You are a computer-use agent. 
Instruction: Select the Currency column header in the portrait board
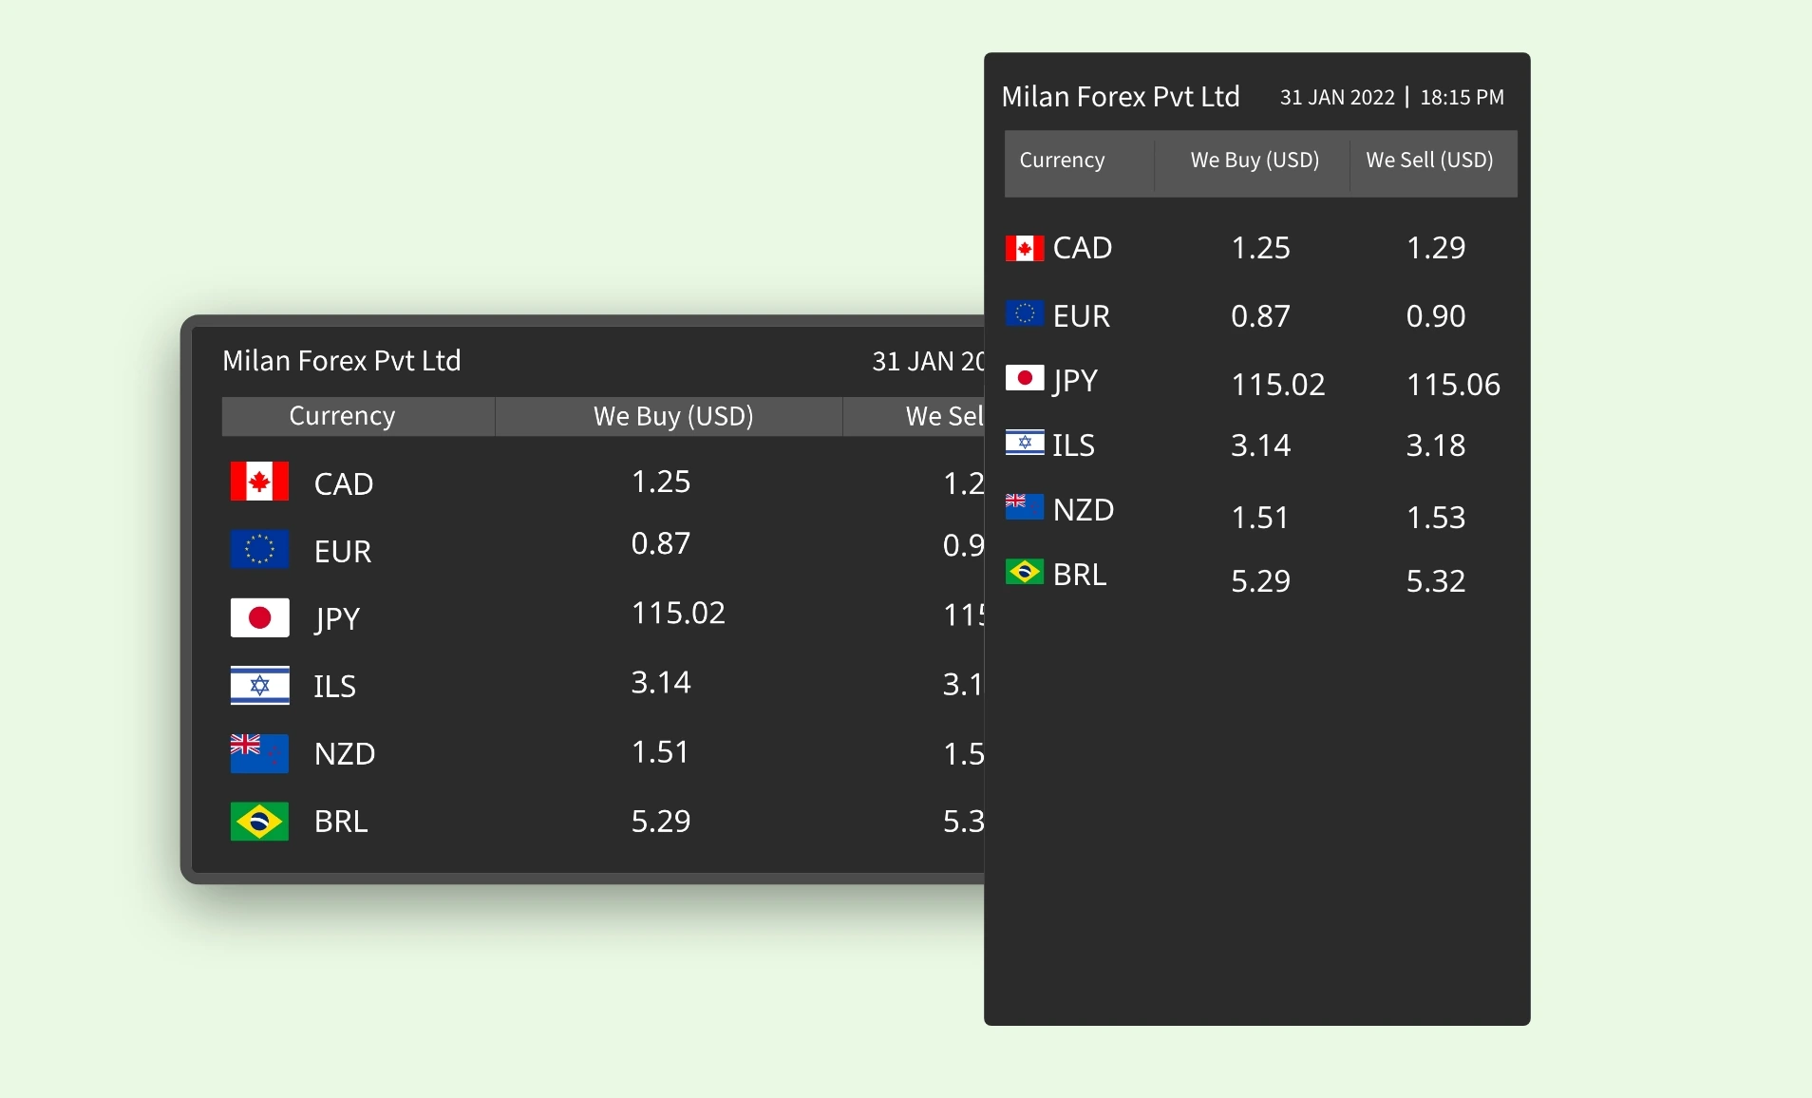point(1080,163)
